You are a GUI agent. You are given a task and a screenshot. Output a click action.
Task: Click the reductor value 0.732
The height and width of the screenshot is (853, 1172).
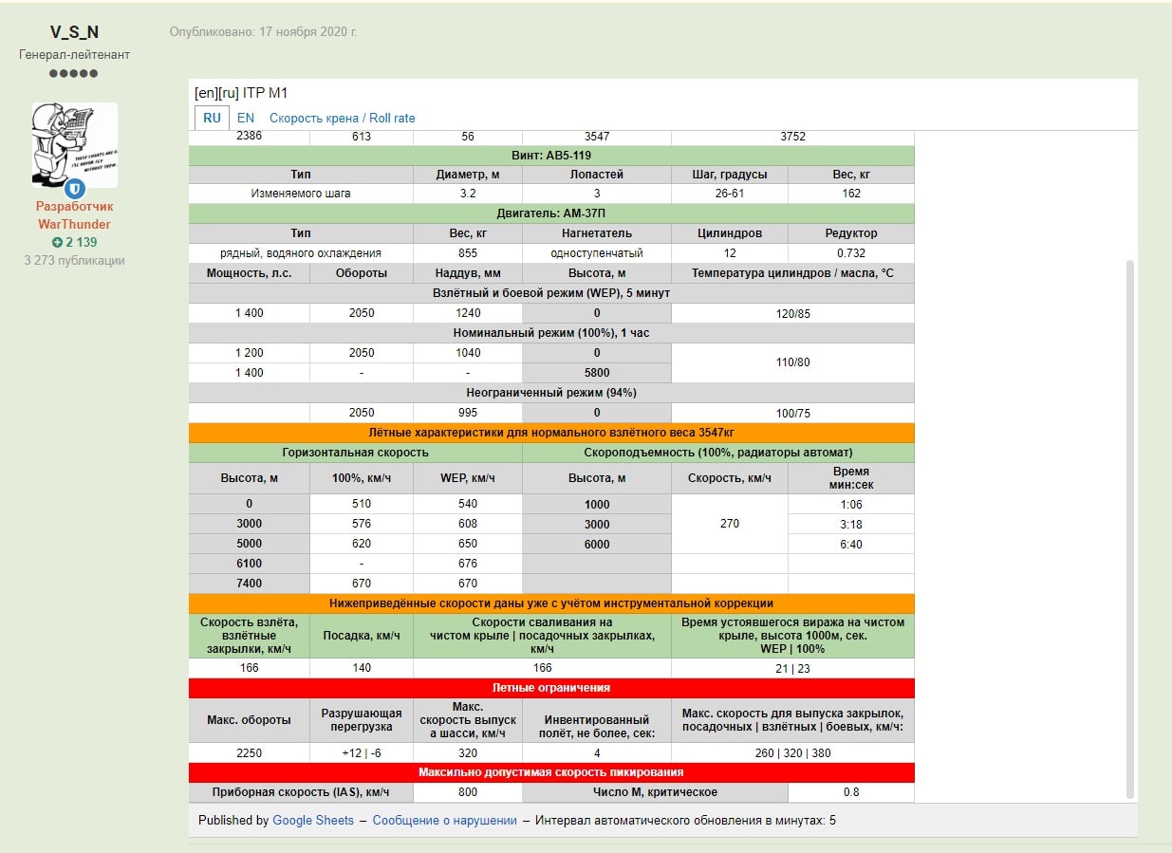point(851,253)
